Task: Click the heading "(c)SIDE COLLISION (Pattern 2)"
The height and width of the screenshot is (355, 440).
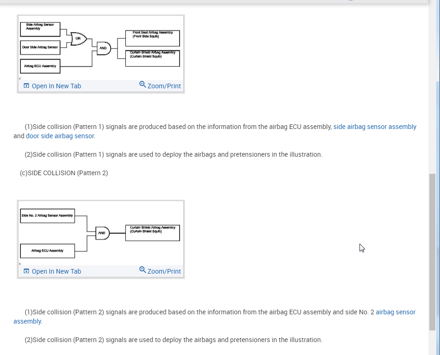Action: coord(64,173)
